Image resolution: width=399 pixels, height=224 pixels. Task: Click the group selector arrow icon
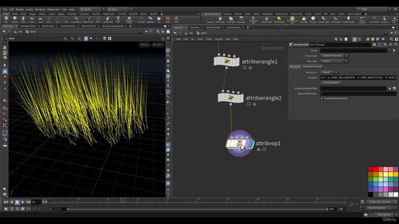coord(394,50)
